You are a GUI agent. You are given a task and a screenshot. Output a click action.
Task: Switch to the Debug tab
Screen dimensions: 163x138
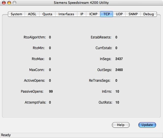pos(149,14)
